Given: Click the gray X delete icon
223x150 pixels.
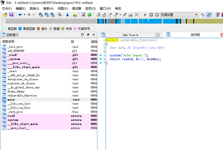Looking at the screenshot, I should point(136,14).
